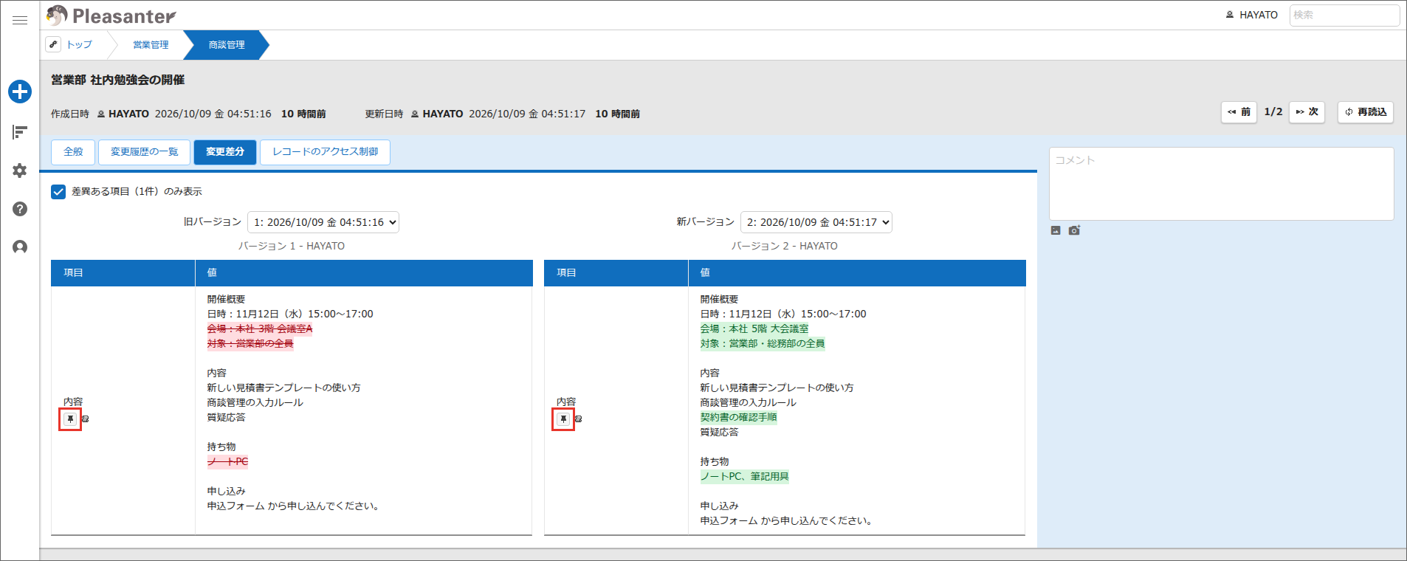Click the up-level arrow icon beside トップ
Image resolution: width=1407 pixels, height=561 pixels.
pyautogui.click(x=53, y=44)
